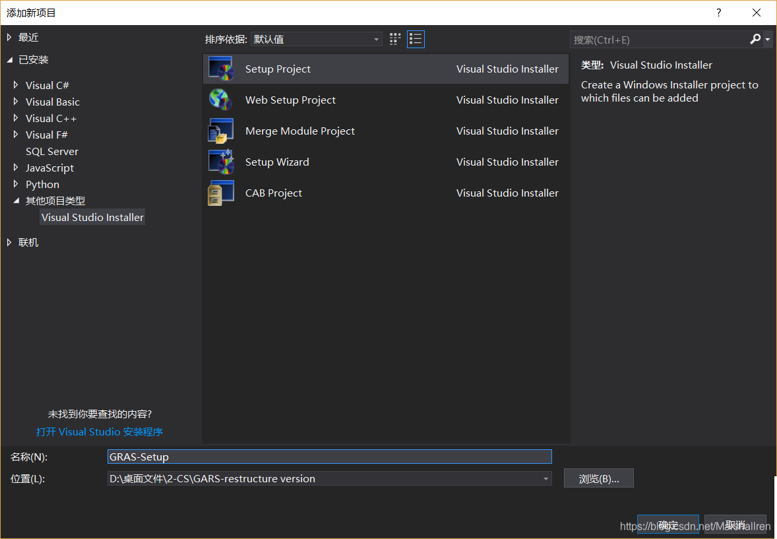Image resolution: width=777 pixels, height=539 pixels.
Task: Expand the Visual Basic node arrow
Action: [16, 101]
